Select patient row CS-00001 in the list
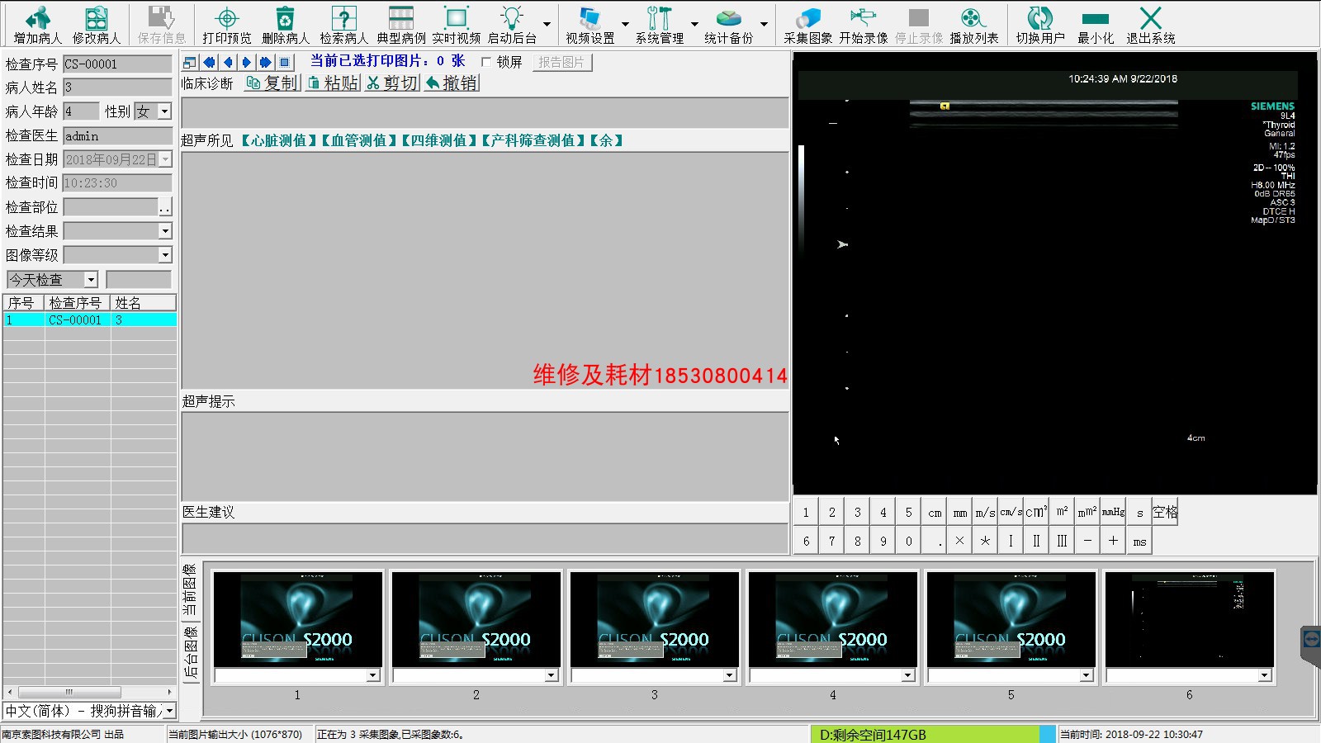1321x743 pixels. pyautogui.click(x=74, y=319)
